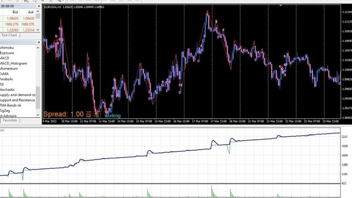
Task: Switch to the Favorites tab in Navigator
Action: click(10, 120)
